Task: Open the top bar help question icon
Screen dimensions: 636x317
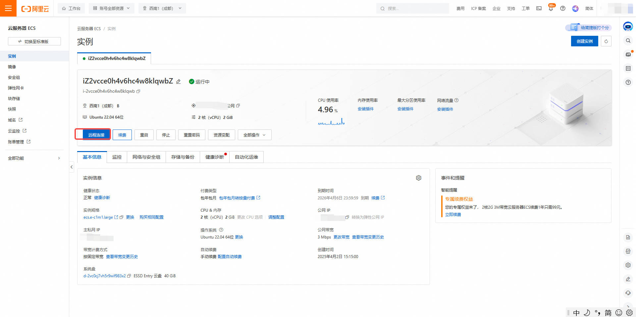Action: [563, 8]
